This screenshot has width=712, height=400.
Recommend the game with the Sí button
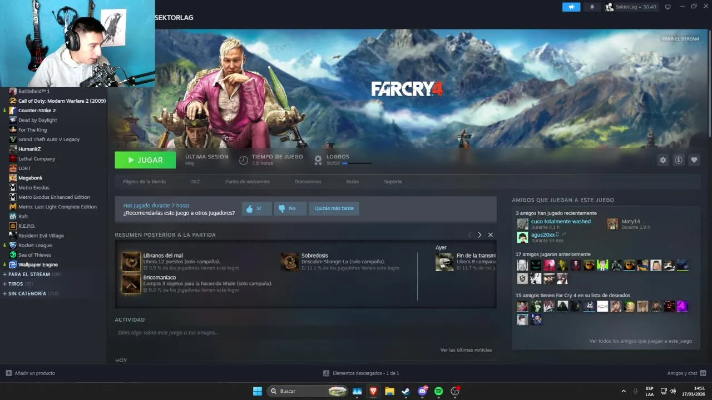pyautogui.click(x=256, y=208)
